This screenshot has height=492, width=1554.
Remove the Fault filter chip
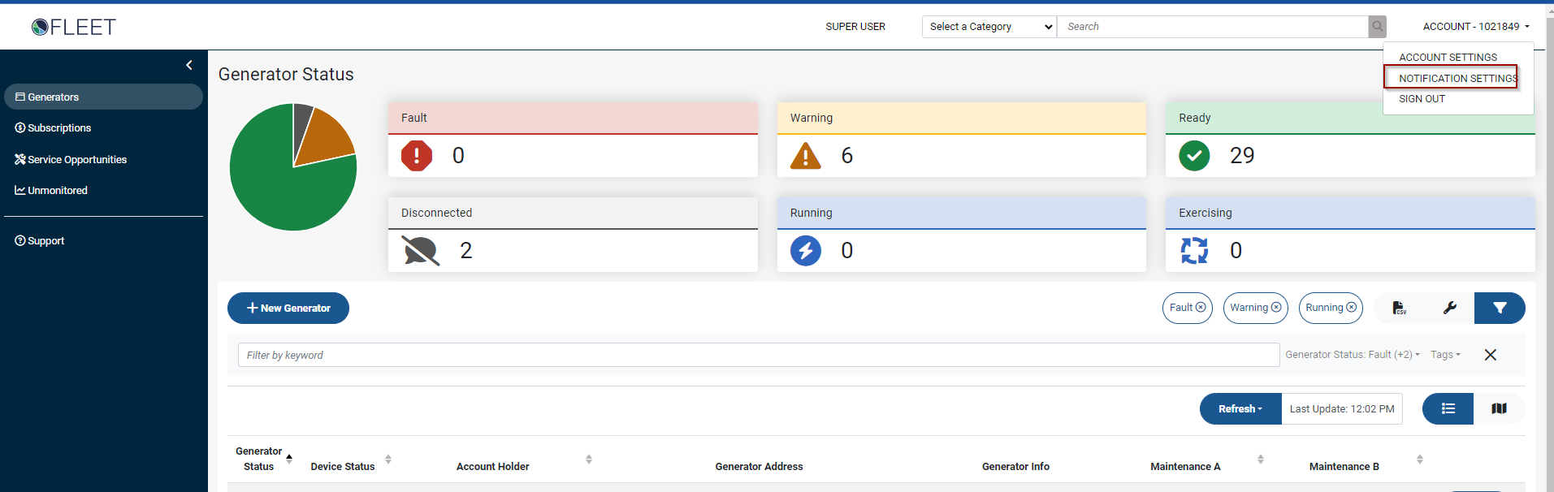click(1201, 308)
